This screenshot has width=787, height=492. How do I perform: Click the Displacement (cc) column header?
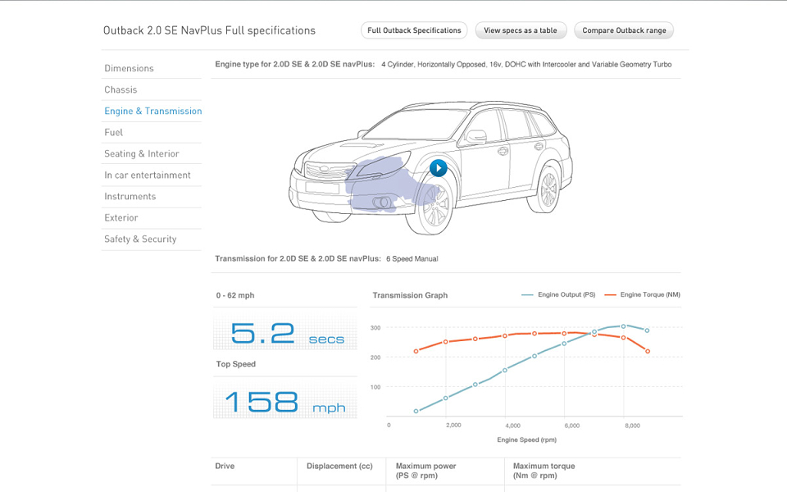point(339,466)
